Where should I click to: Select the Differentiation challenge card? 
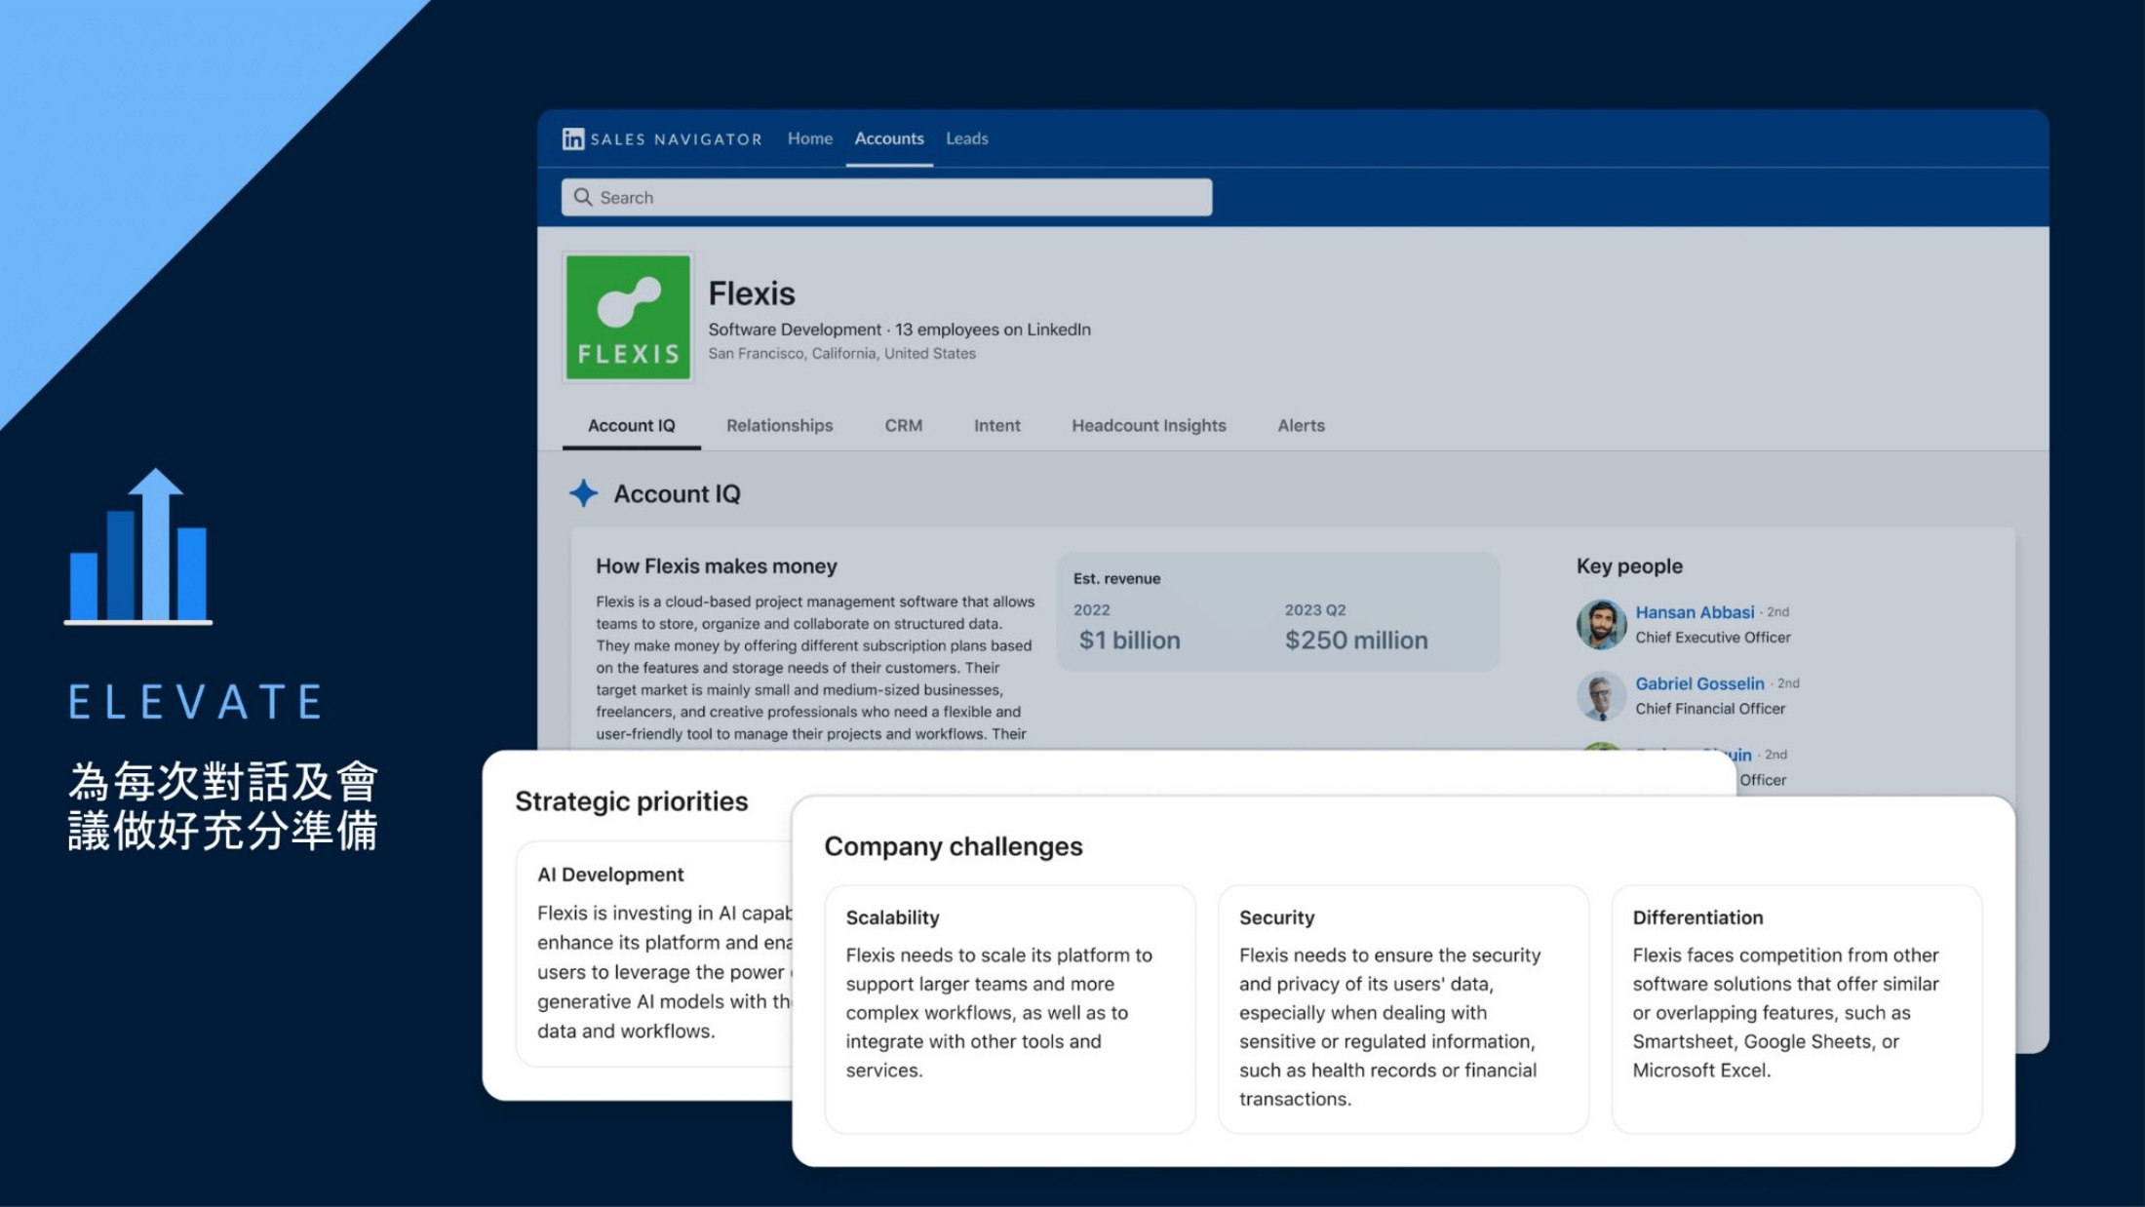(x=1797, y=1009)
